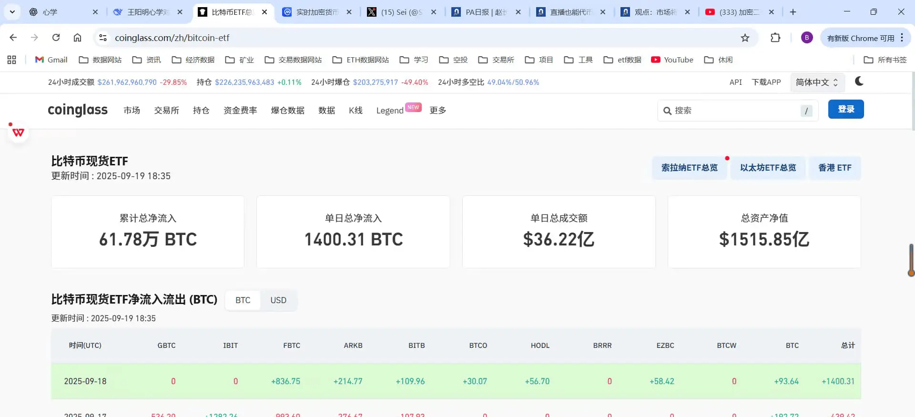Open the 经济数据 bookmark folder
Screen dimensions: 915x417
point(193,60)
